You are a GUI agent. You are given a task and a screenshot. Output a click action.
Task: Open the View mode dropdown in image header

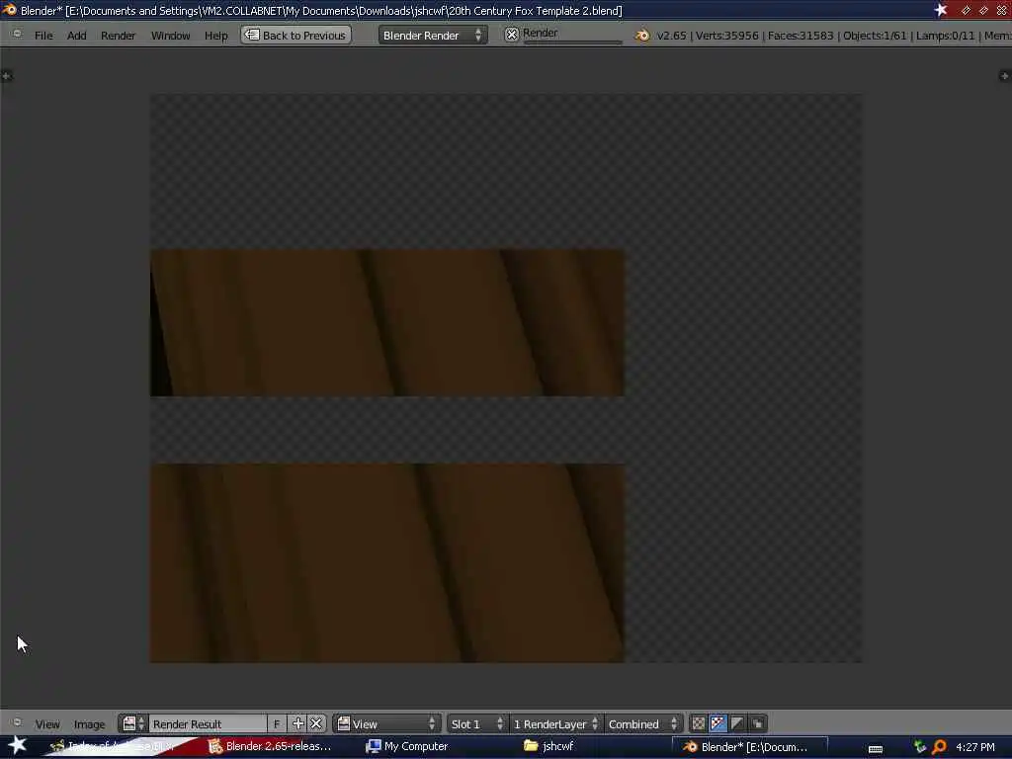click(x=387, y=723)
